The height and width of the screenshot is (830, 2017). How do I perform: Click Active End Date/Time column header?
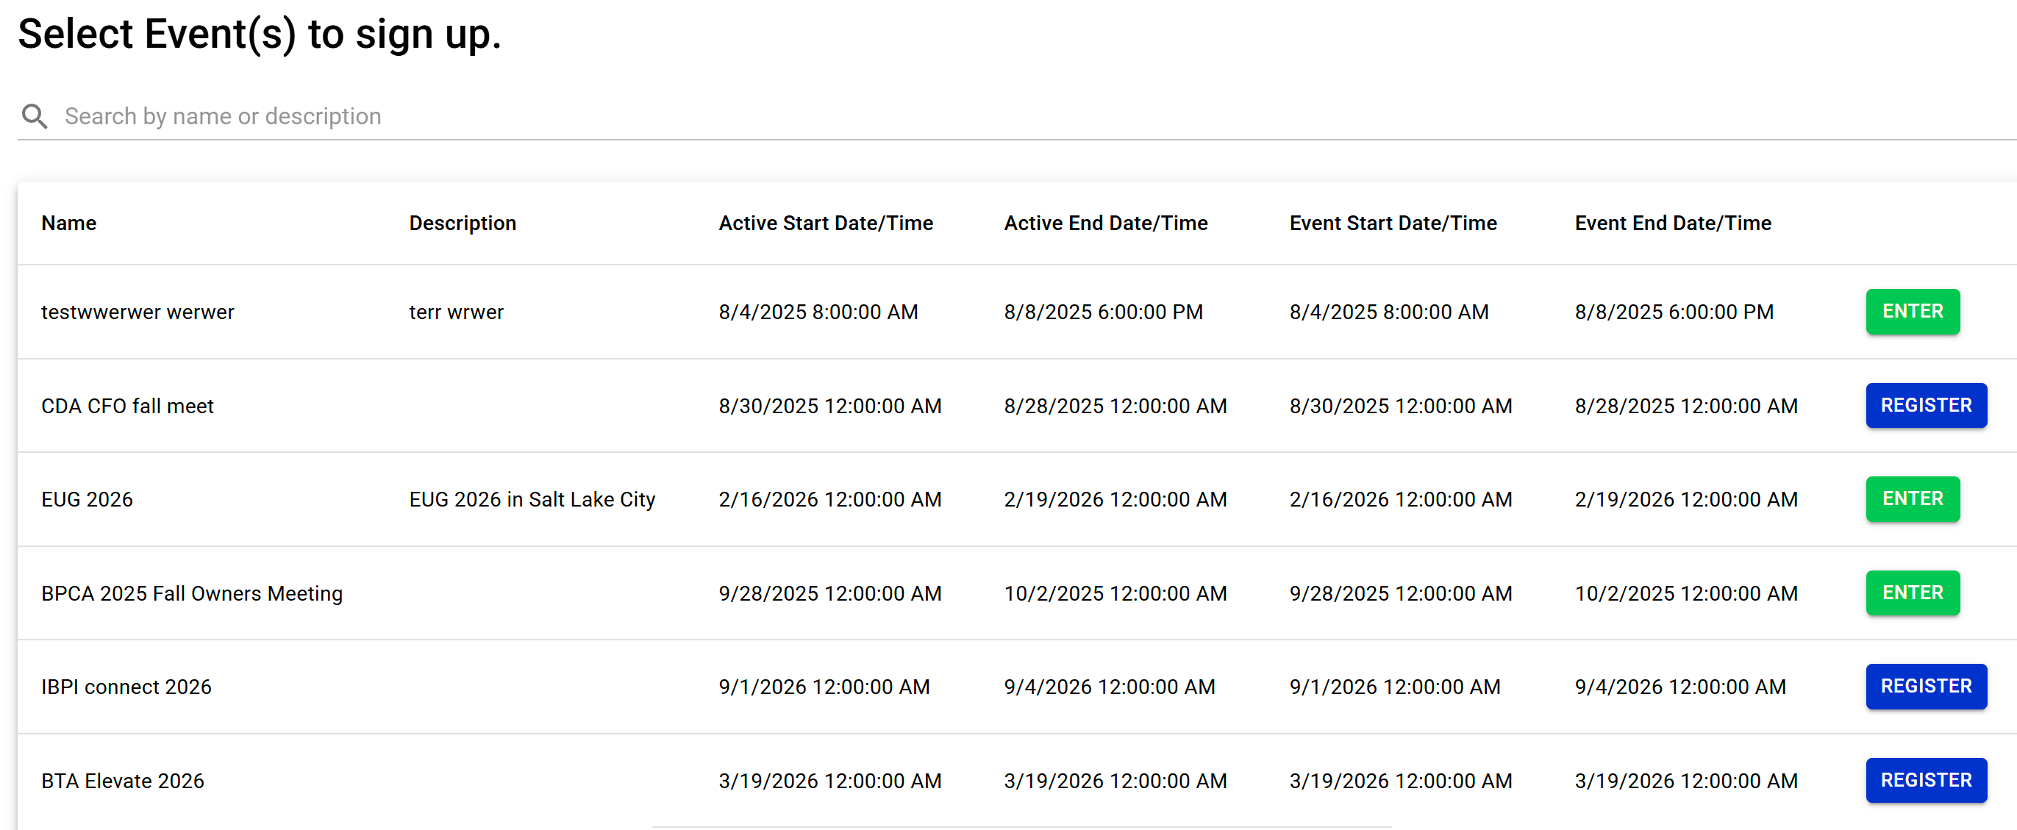click(x=1104, y=223)
